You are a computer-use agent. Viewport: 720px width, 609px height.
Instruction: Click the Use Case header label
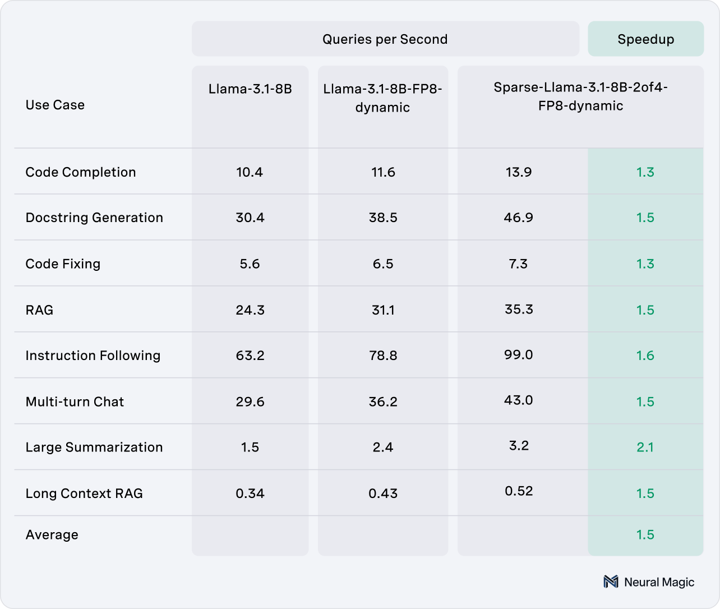click(x=55, y=105)
